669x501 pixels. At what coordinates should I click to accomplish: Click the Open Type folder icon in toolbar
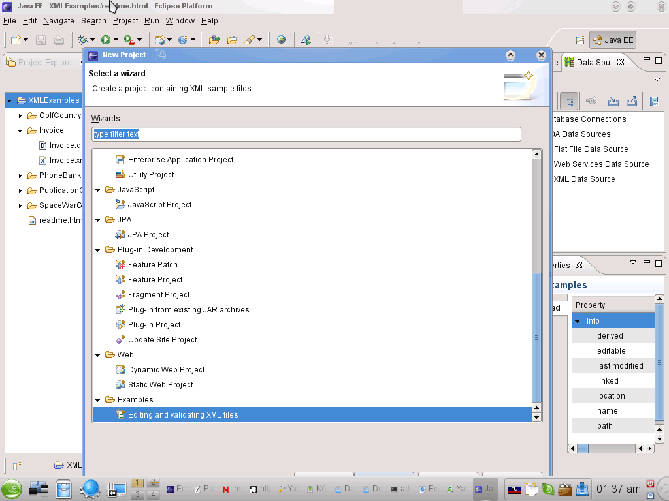pyautogui.click(x=214, y=40)
